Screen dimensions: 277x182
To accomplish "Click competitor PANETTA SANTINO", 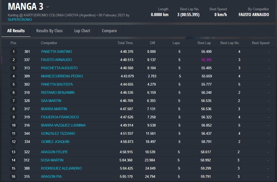I will click(x=56, y=52).
